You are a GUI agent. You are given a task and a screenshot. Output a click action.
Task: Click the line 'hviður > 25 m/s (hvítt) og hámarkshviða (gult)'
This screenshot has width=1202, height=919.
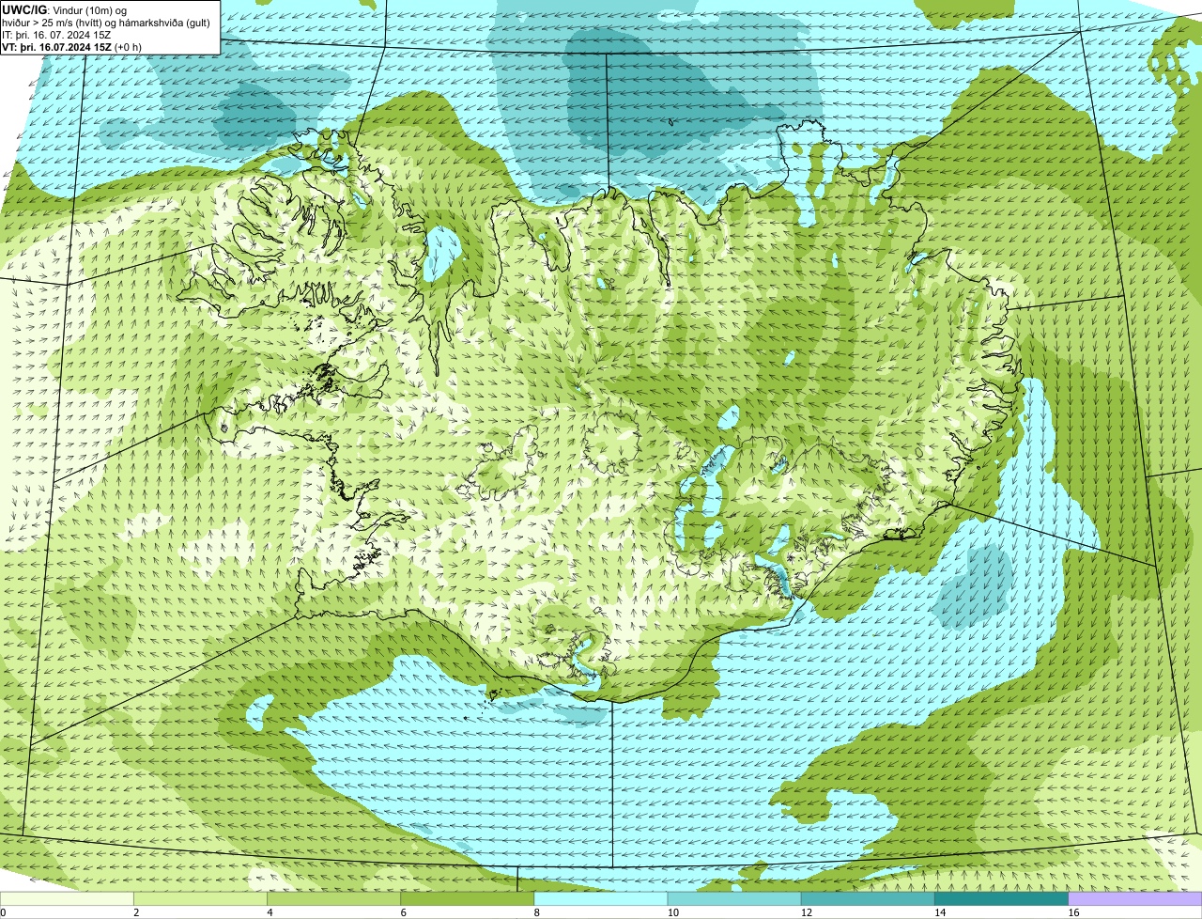(107, 23)
